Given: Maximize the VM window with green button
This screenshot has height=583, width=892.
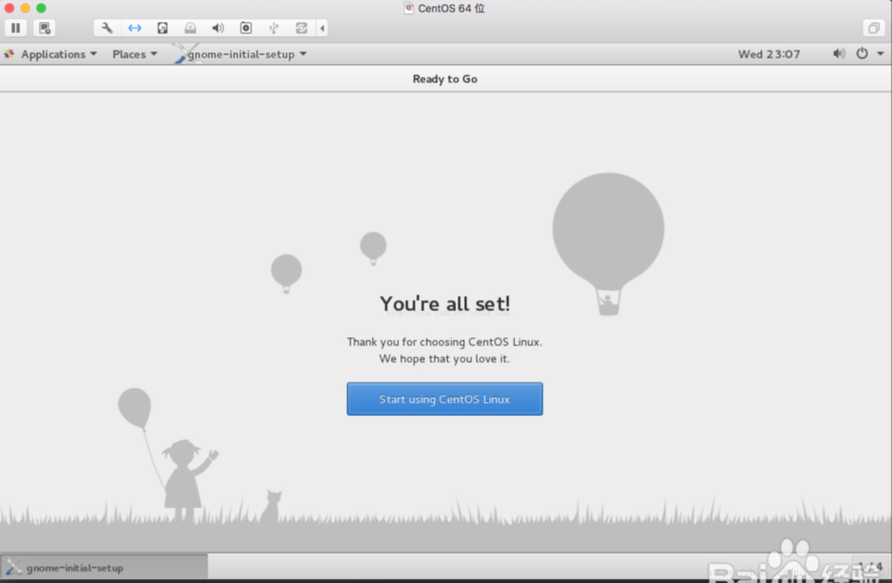Looking at the screenshot, I should pos(41,8).
